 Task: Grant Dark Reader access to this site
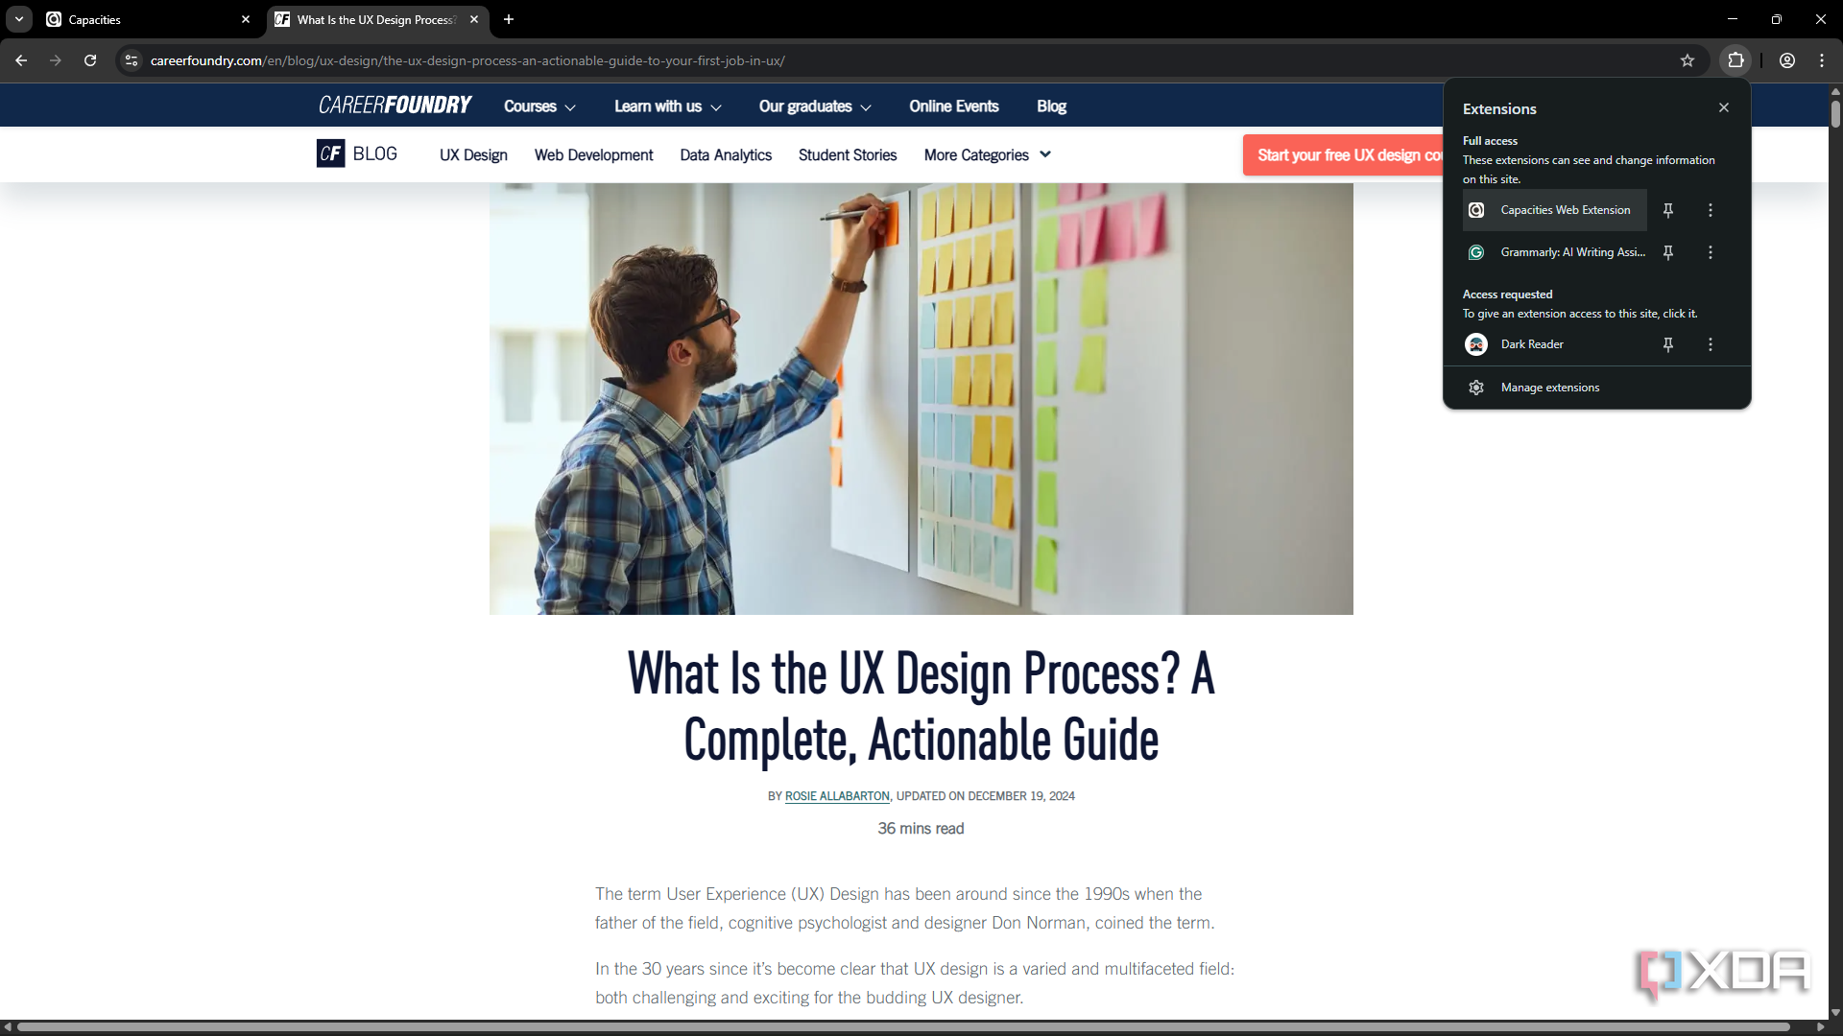click(1555, 344)
